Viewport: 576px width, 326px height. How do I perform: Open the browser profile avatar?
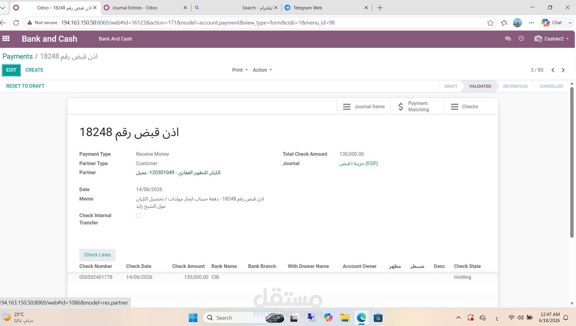517,23
